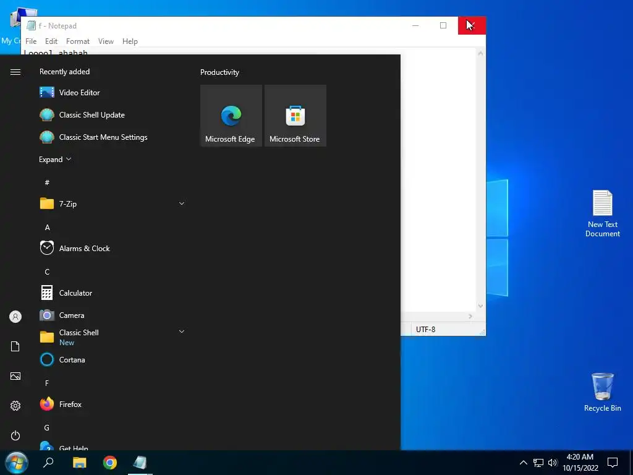633x475 pixels.
Task: Open Pictures from the Start sidebar
Action: pos(15,376)
